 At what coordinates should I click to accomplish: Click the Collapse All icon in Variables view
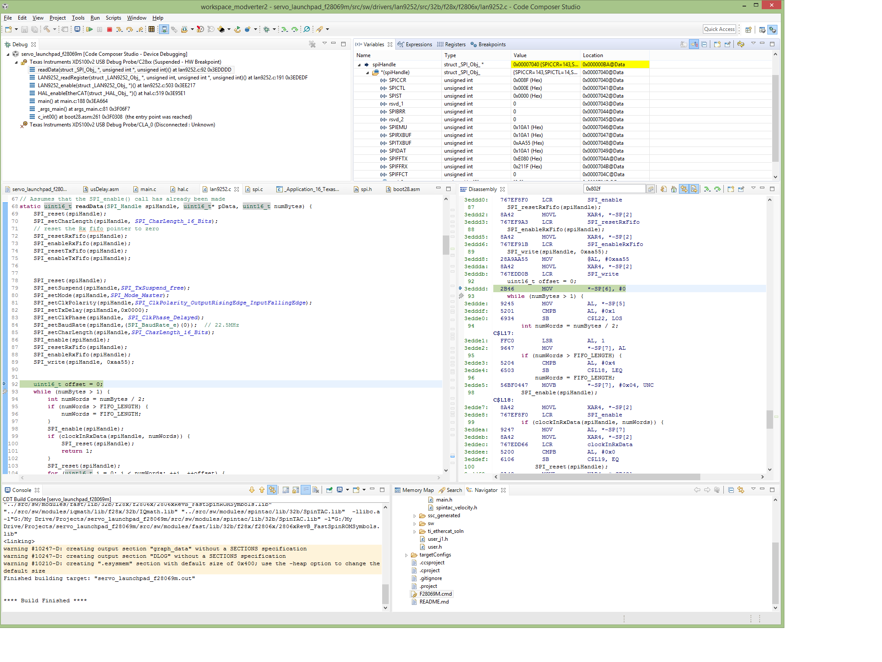tap(704, 44)
